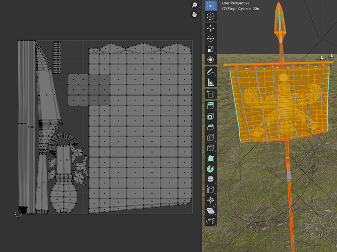
Task: Select the Shrink/Fatten tool
Action: [x=211, y=200]
